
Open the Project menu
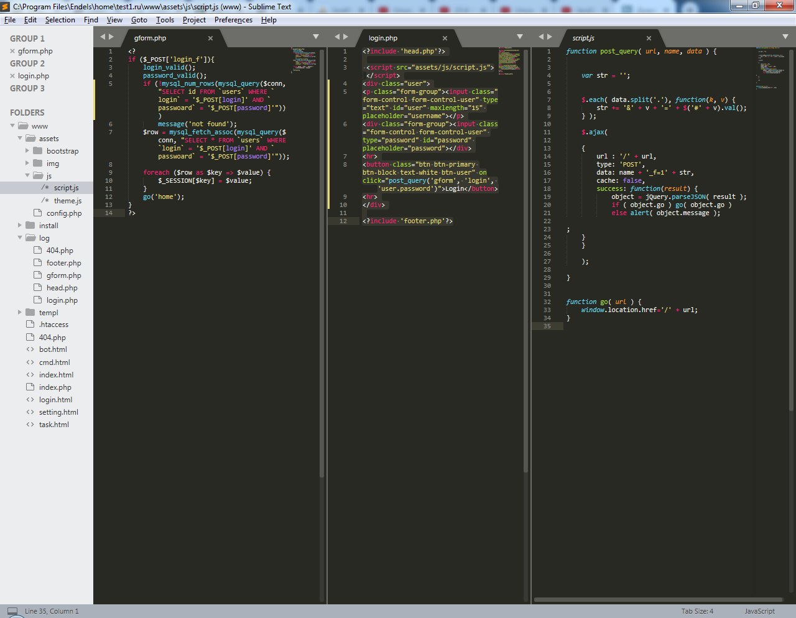pos(194,20)
